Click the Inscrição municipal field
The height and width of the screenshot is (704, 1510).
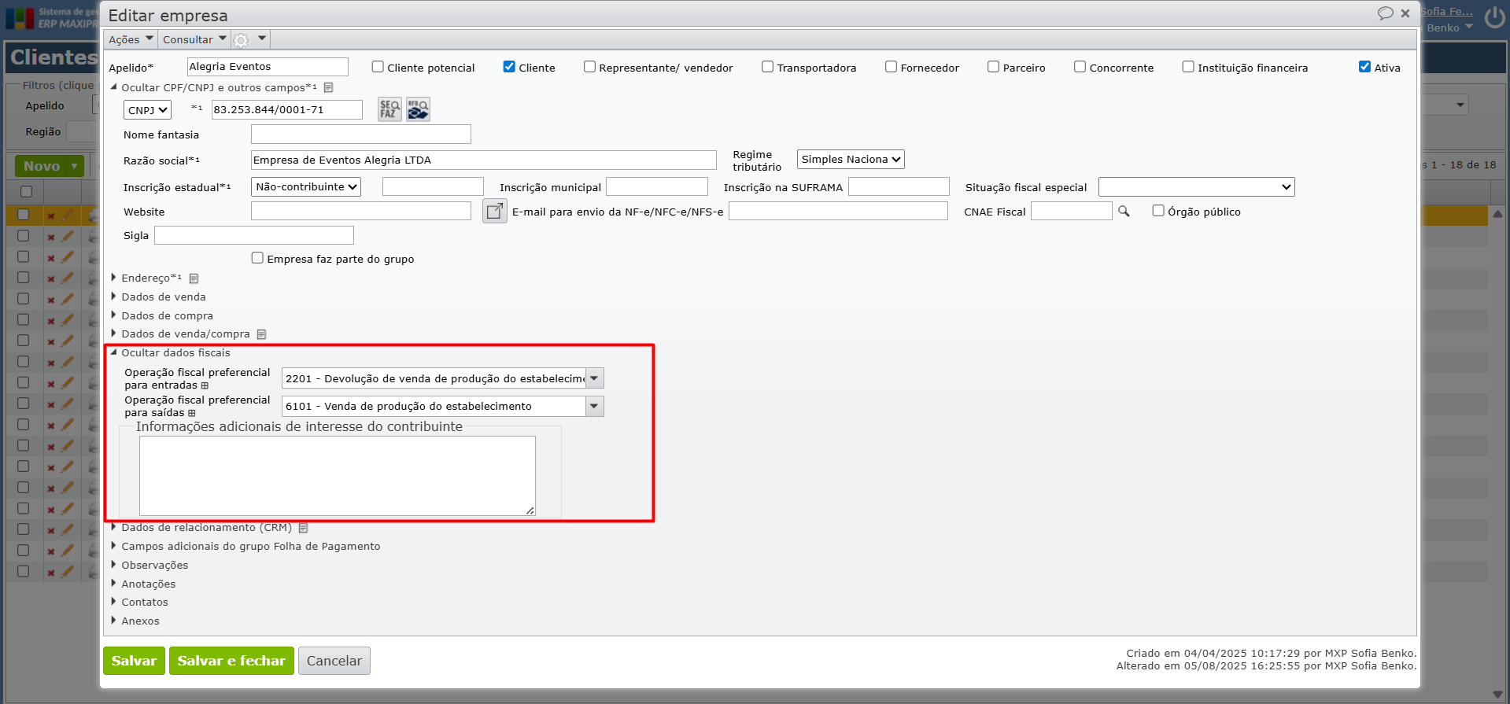pos(657,186)
